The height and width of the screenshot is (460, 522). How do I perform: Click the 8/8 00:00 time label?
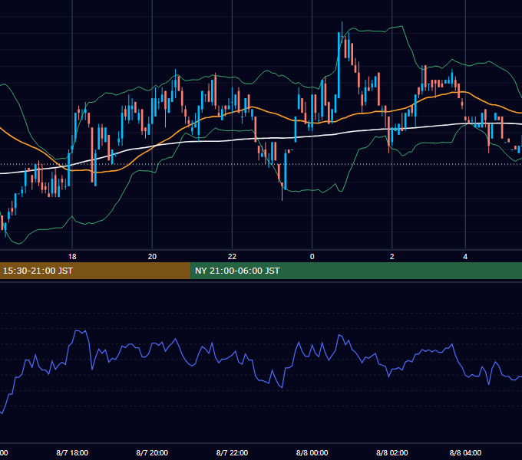coord(312,452)
